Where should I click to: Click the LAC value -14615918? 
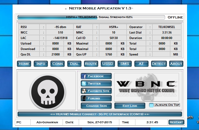coord(60,38)
